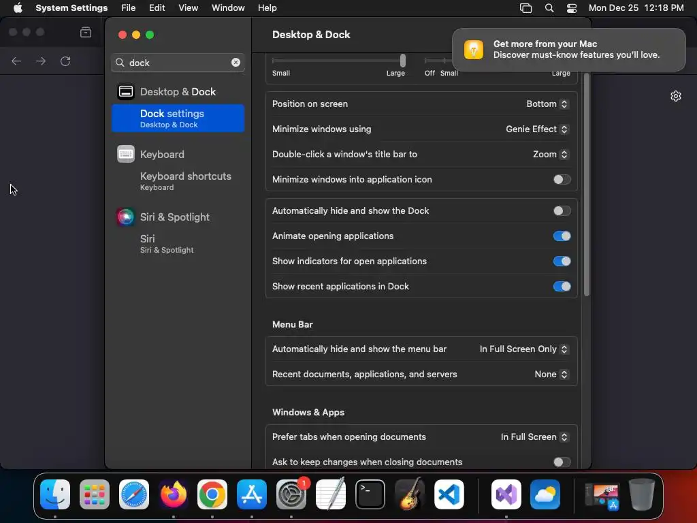Click the Get more from your Mac notification
This screenshot has width=697, height=523.
click(x=568, y=49)
